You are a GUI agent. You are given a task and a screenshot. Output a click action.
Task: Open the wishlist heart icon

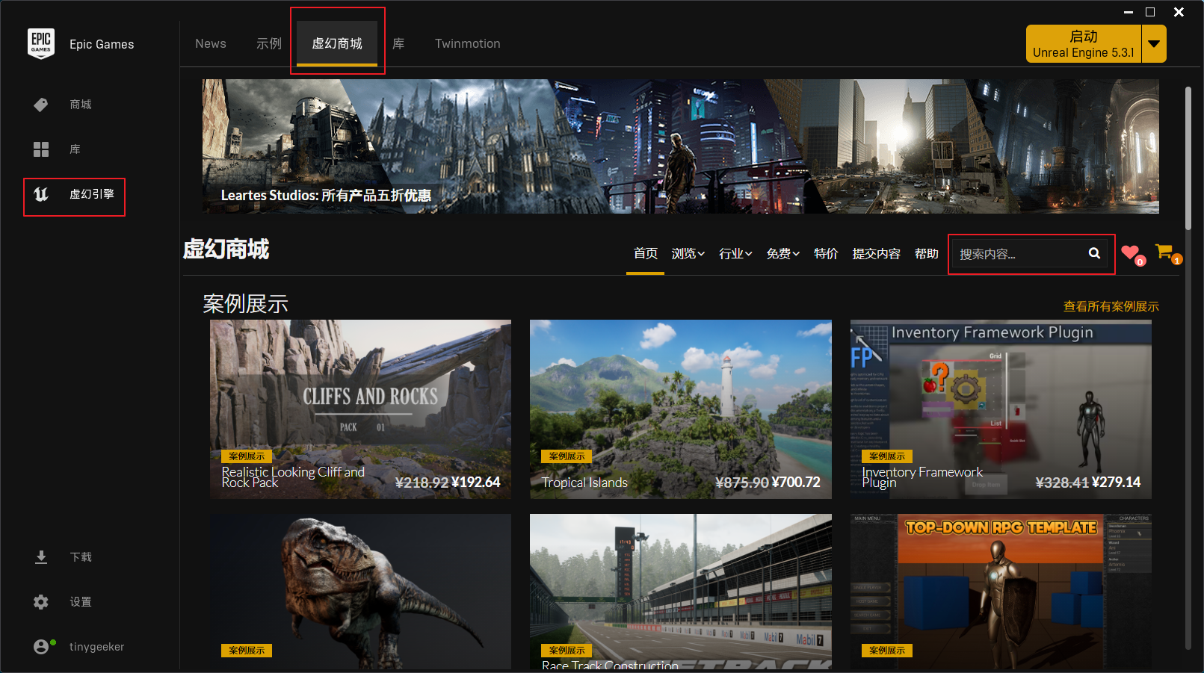click(x=1131, y=253)
